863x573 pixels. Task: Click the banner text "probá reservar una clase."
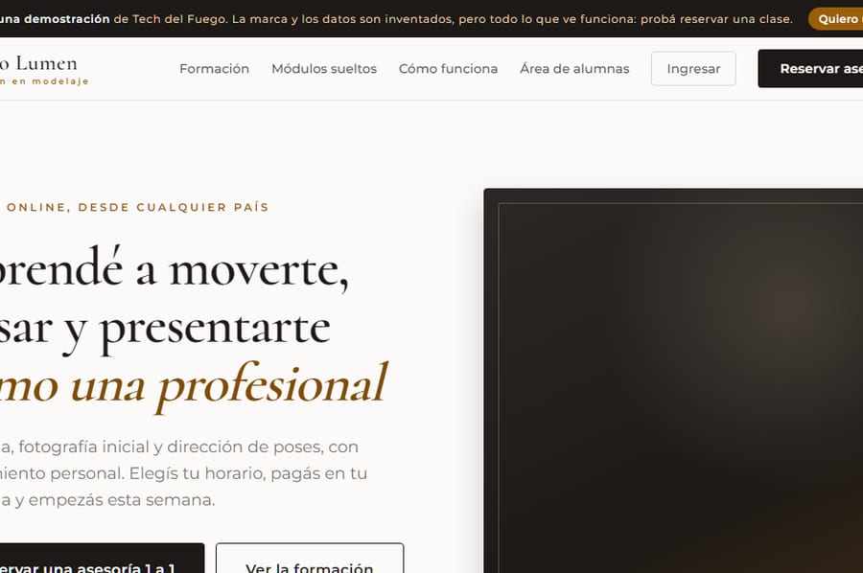(x=716, y=19)
